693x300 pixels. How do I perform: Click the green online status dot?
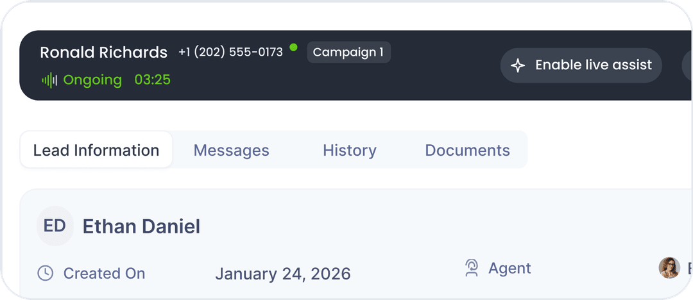click(293, 47)
